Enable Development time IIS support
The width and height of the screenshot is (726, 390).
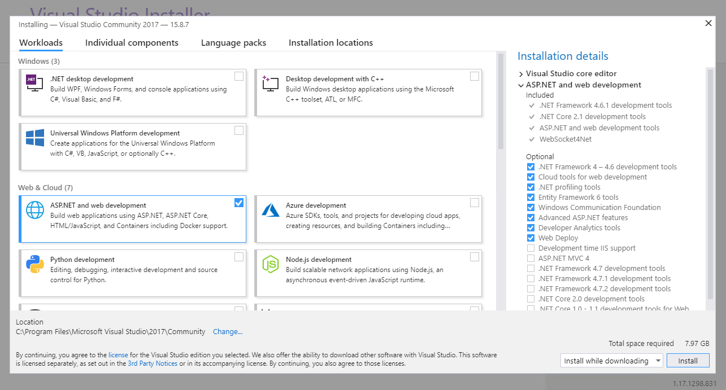pos(531,248)
